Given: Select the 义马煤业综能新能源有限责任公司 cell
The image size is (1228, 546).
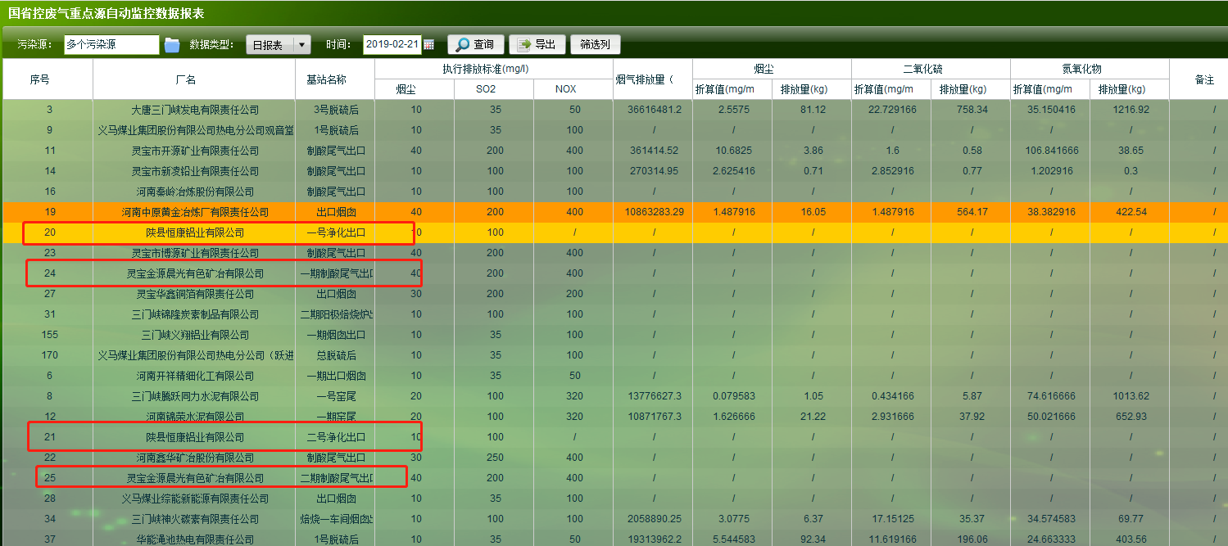Looking at the screenshot, I should [195, 499].
